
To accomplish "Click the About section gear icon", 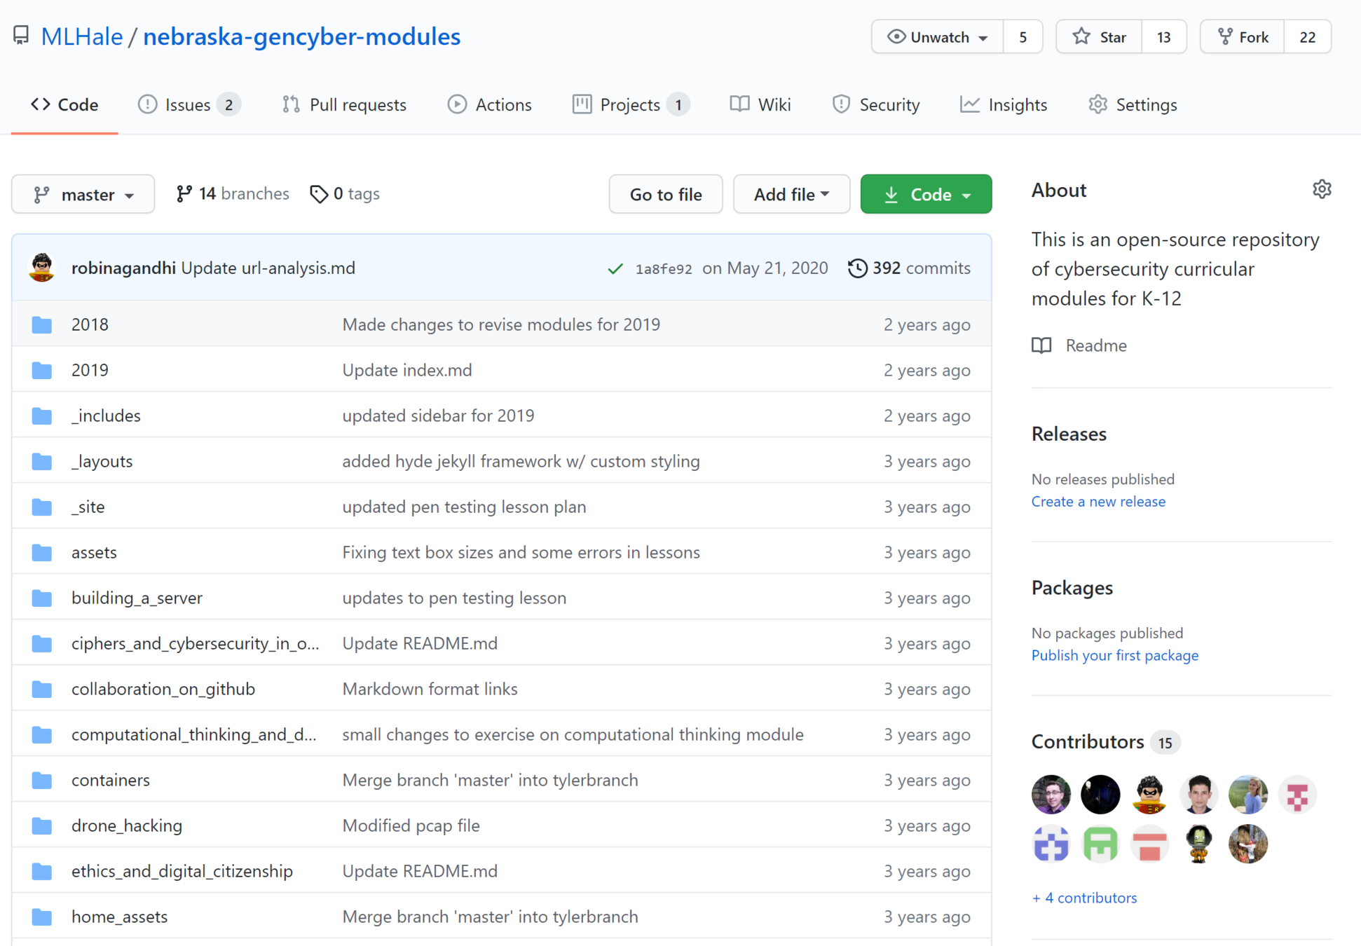I will click(x=1321, y=189).
